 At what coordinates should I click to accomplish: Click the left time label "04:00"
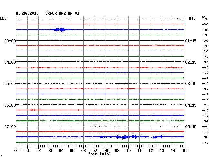point(10,62)
